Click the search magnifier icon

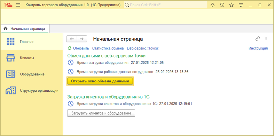(x=127, y=5)
